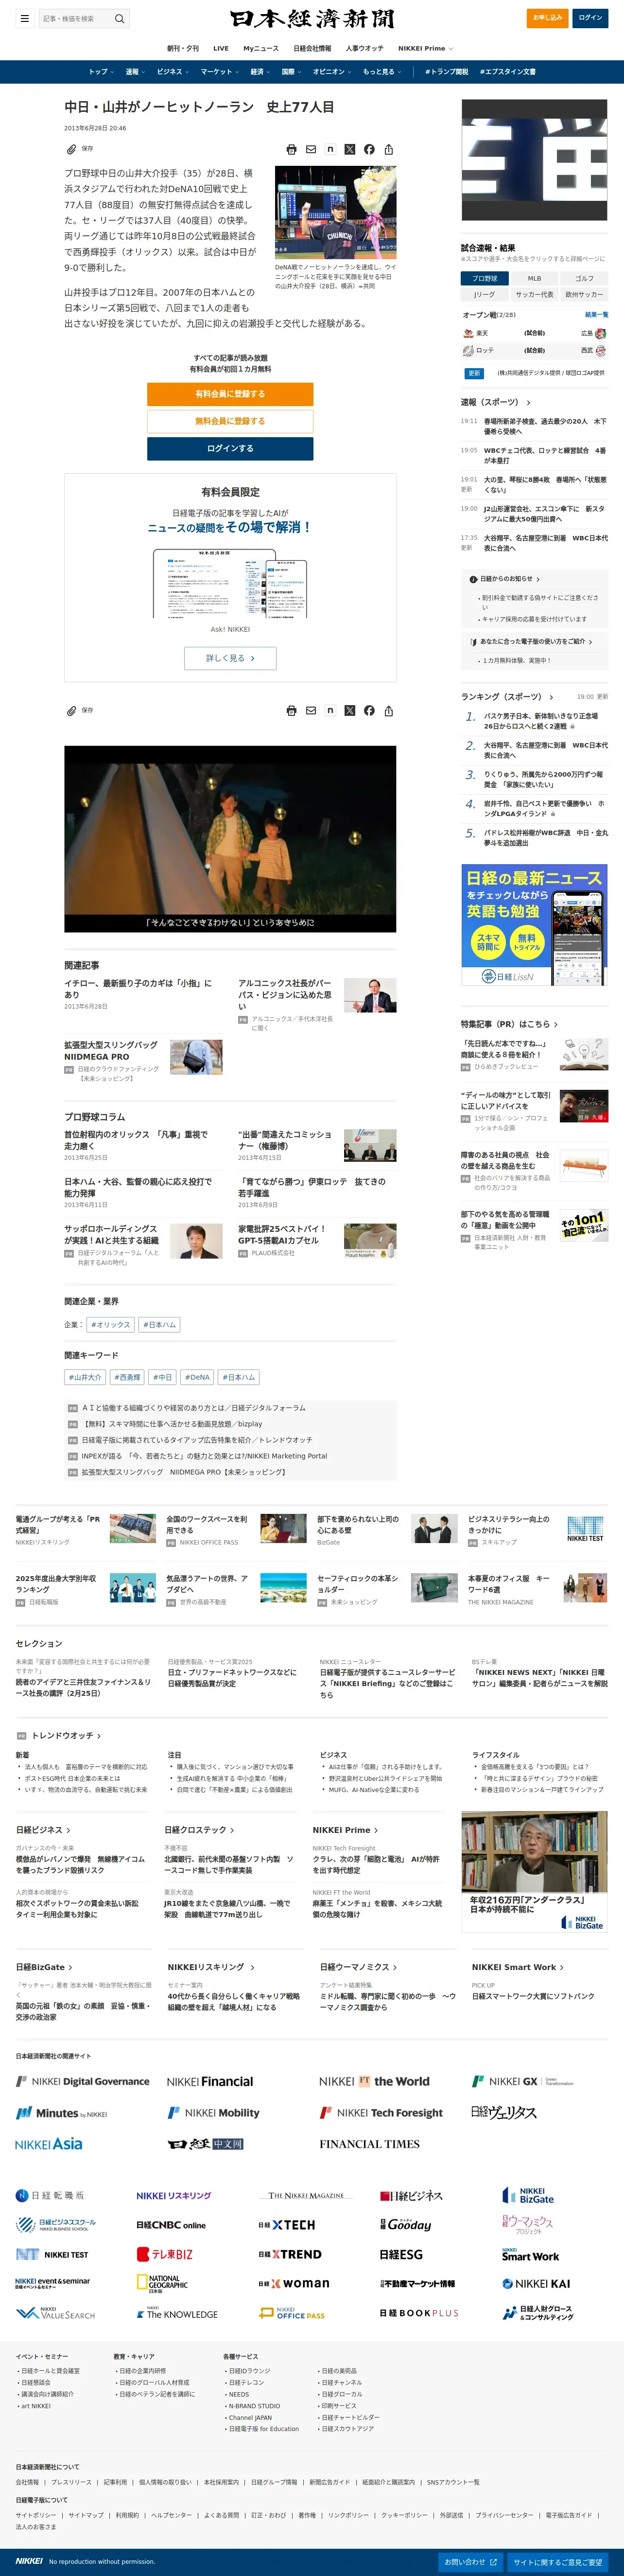The image size is (624, 2576).
Task: Open the 結果一覧 link
Action: click(596, 314)
